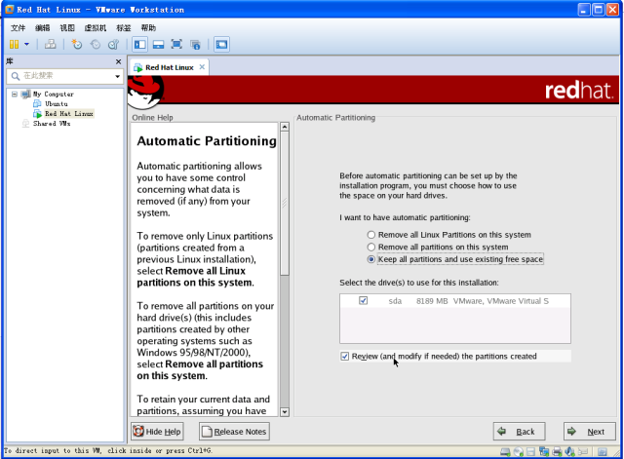Open the 标签 menu
Screen dimensions: 624x459
(x=124, y=28)
